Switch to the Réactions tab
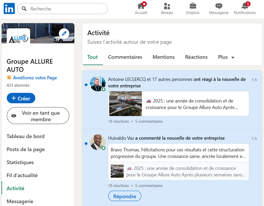The width and height of the screenshot is (264, 206). (196, 57)
